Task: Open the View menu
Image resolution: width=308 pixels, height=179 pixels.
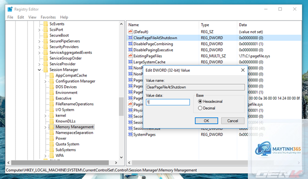Action: 32,17
